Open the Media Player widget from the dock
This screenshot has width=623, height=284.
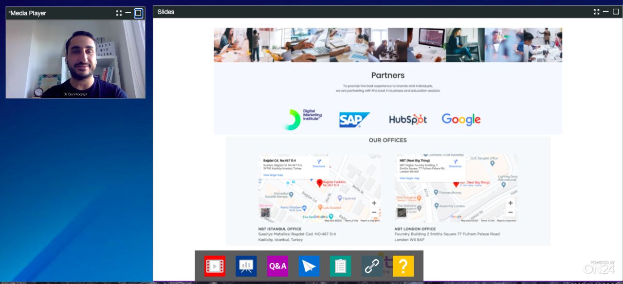tap(215, 266)
